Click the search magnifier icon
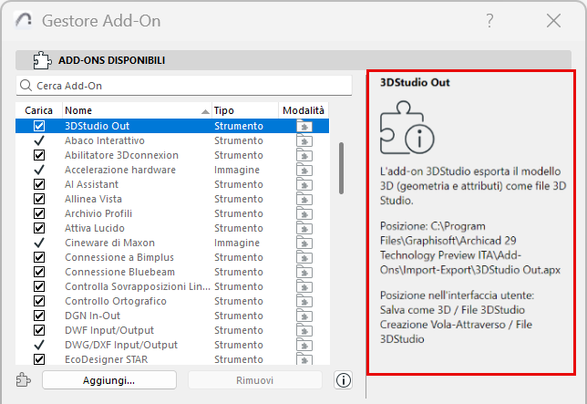587x404 pixels. pyautogui.click(x=26, y=86)
